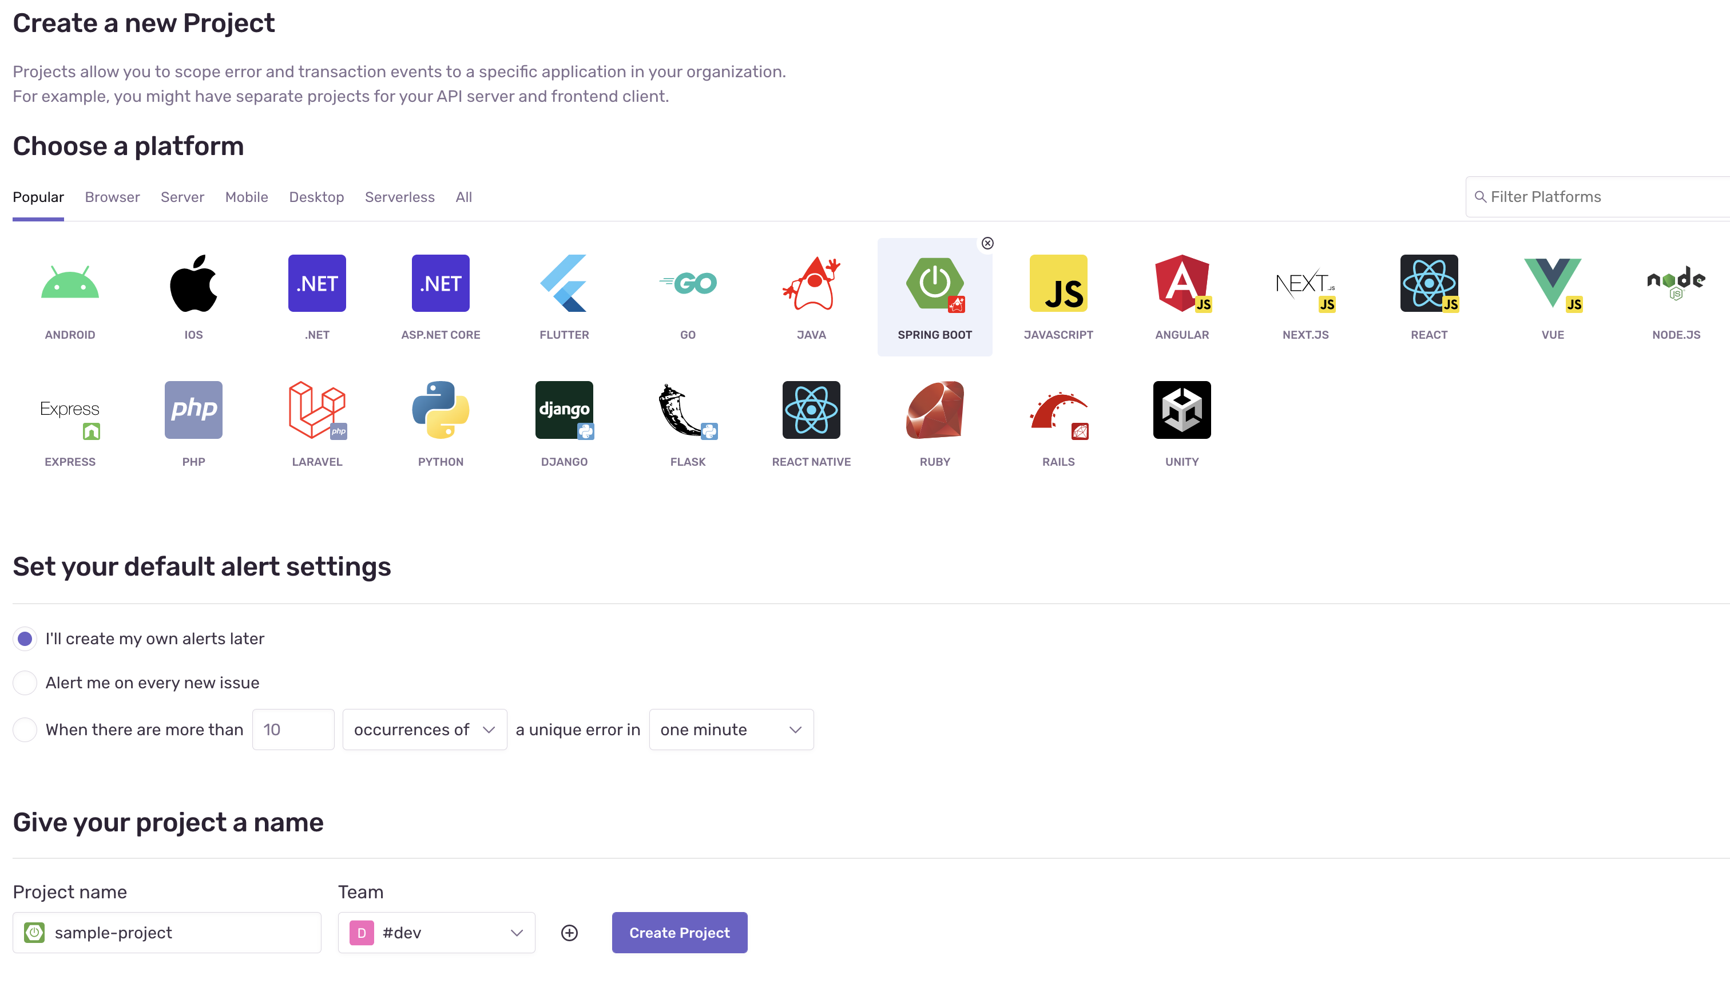Open the "occurrences of" dropdown

(x=424, y=729)
